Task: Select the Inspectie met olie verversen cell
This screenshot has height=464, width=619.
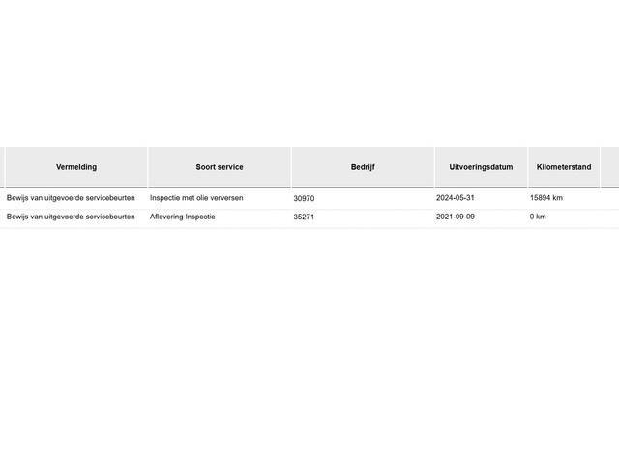Action: pos(196,197)
